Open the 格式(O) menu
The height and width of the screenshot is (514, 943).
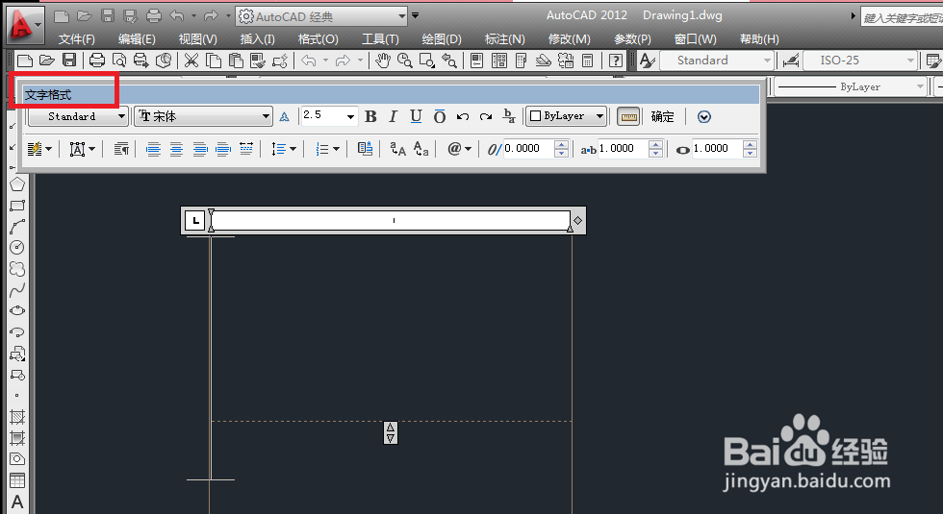tap(319, 39)
